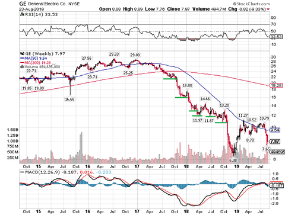Image resolution: width=285 pixels, height=215 pixels.
Task: Click the Volume 494.7M header value
Action: [x=209, y=9]
